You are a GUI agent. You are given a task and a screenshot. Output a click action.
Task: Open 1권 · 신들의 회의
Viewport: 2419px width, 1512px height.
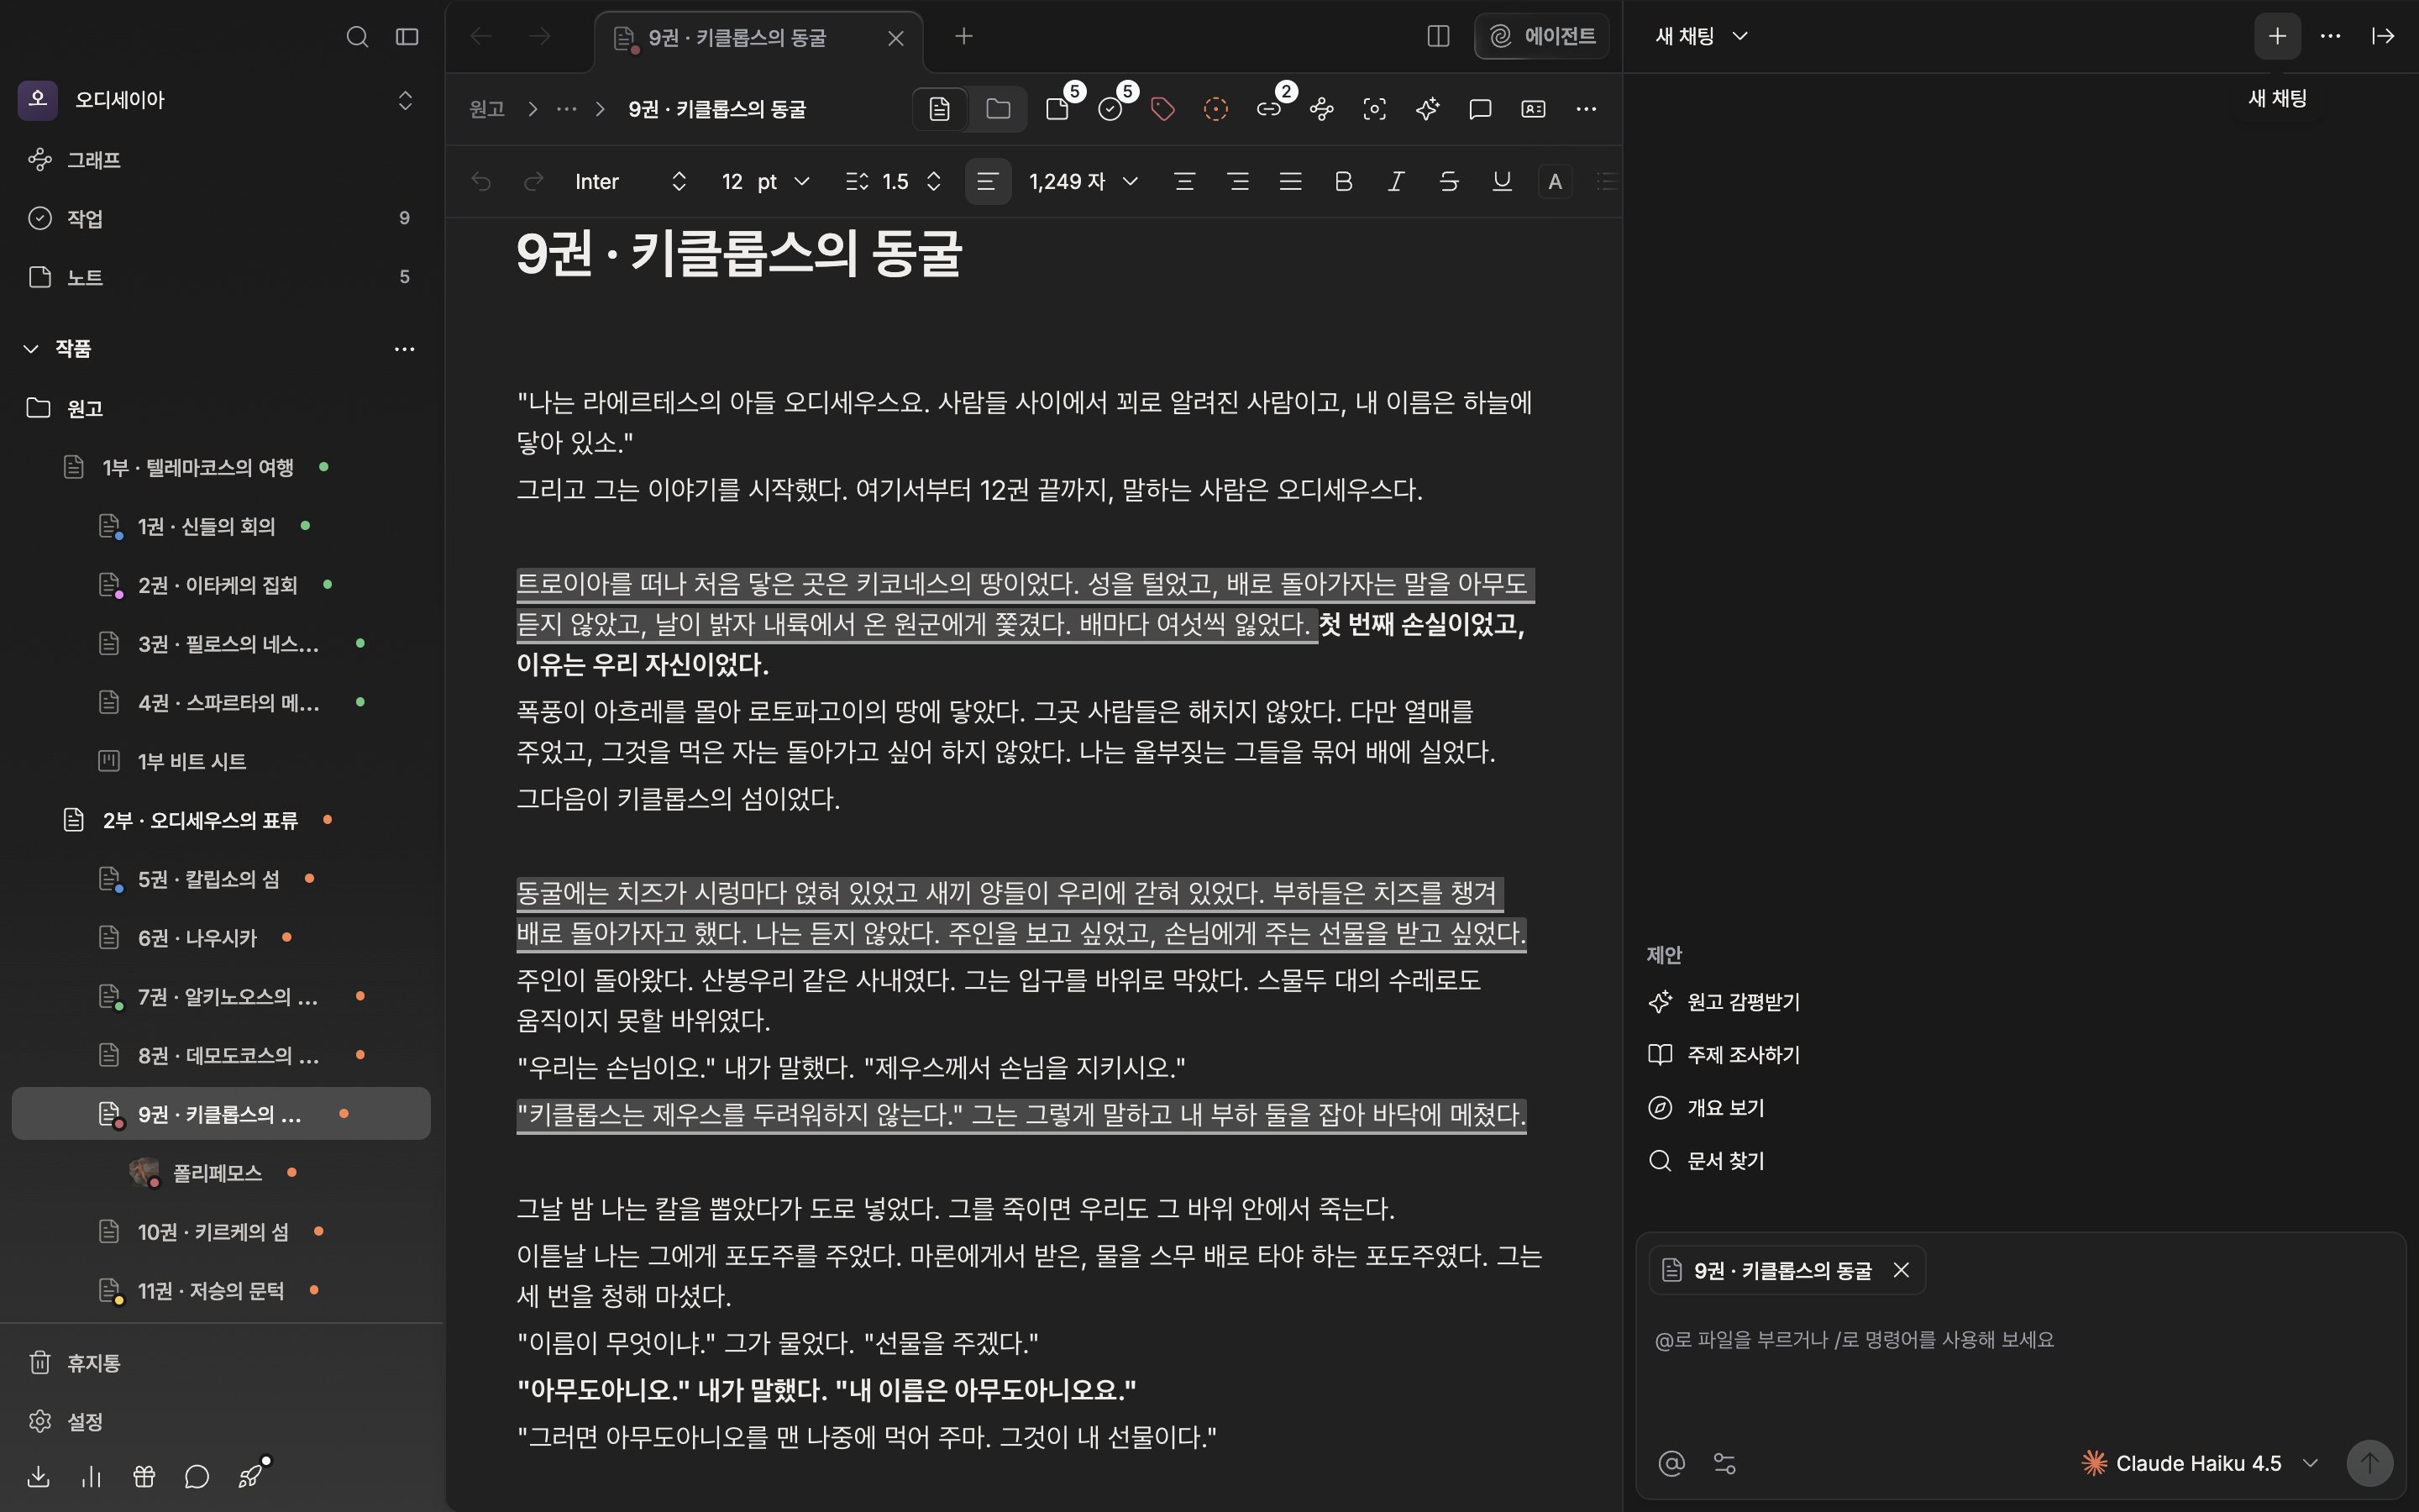click(221, 526)
